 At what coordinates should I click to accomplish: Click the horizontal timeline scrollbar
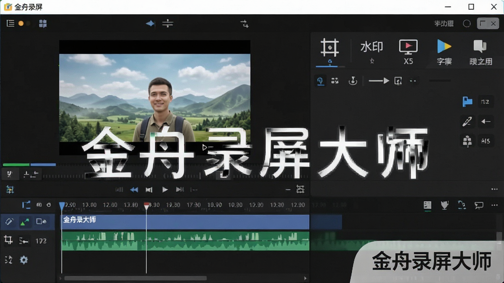(x=135, y=278)
